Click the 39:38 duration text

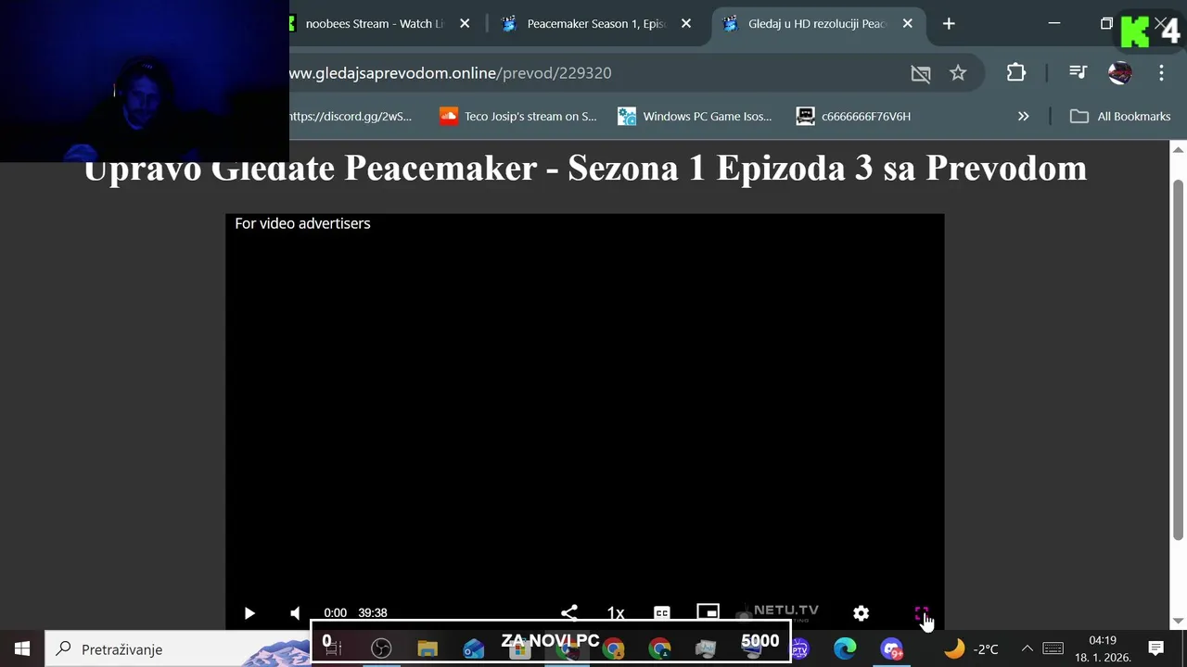(x=373, y=613)
